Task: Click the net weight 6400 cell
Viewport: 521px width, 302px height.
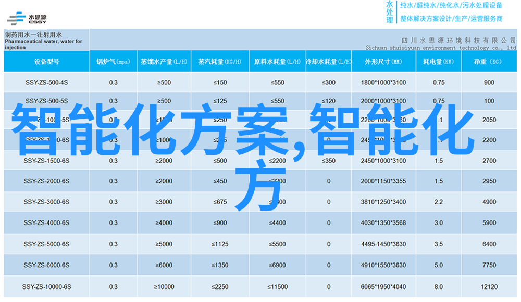Action: click(489, 244)
